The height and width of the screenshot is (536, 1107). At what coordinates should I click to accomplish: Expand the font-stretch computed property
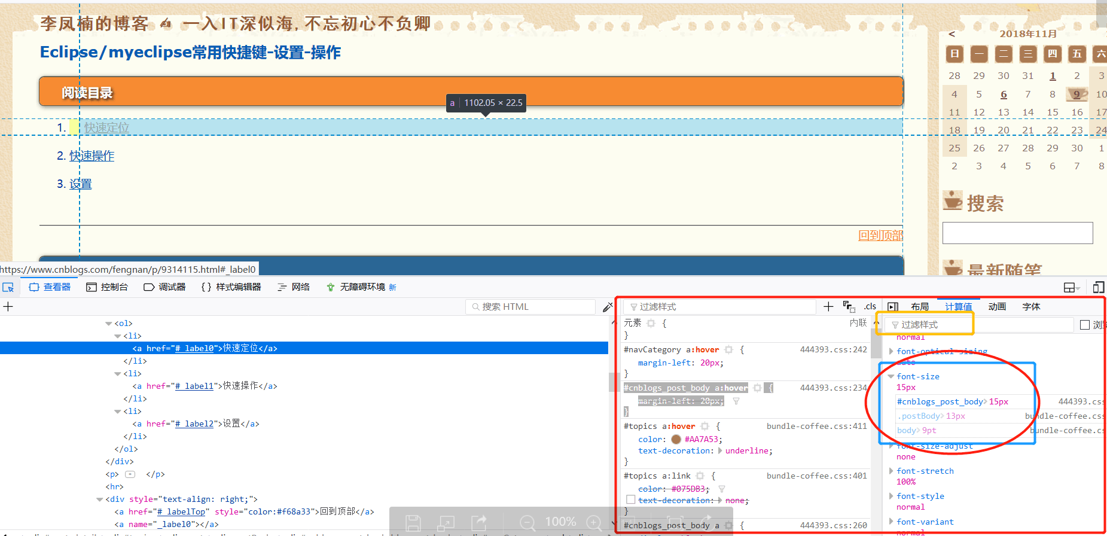(891, 471)
